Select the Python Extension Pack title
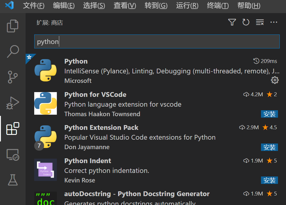This screenshot has width=286, height=205. [101, 128]
